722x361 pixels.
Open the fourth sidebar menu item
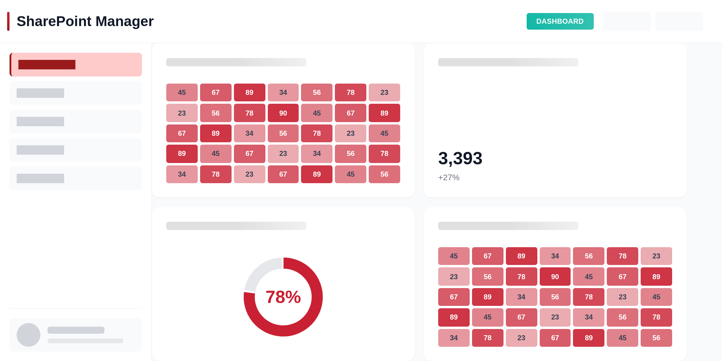76,150
